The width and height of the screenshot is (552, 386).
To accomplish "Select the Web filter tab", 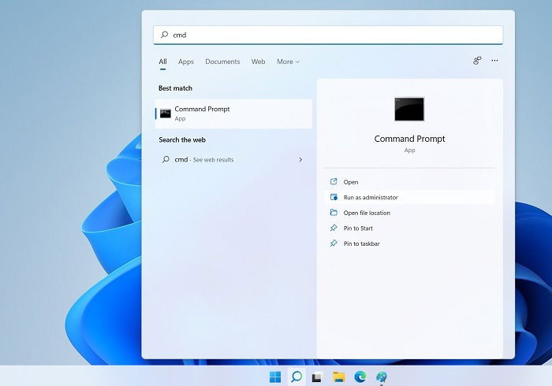I will point(258,61).
